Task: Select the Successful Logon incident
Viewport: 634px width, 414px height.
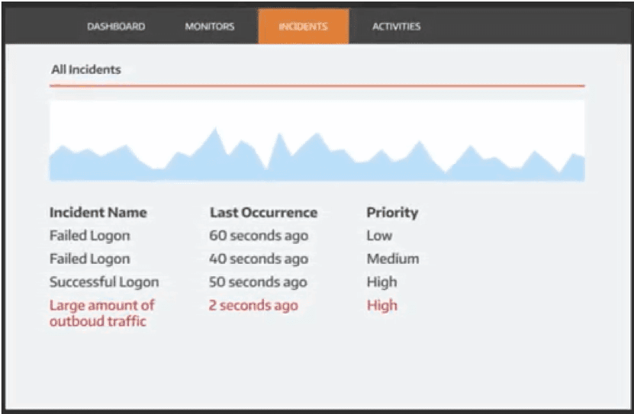Action: (105, 282)
